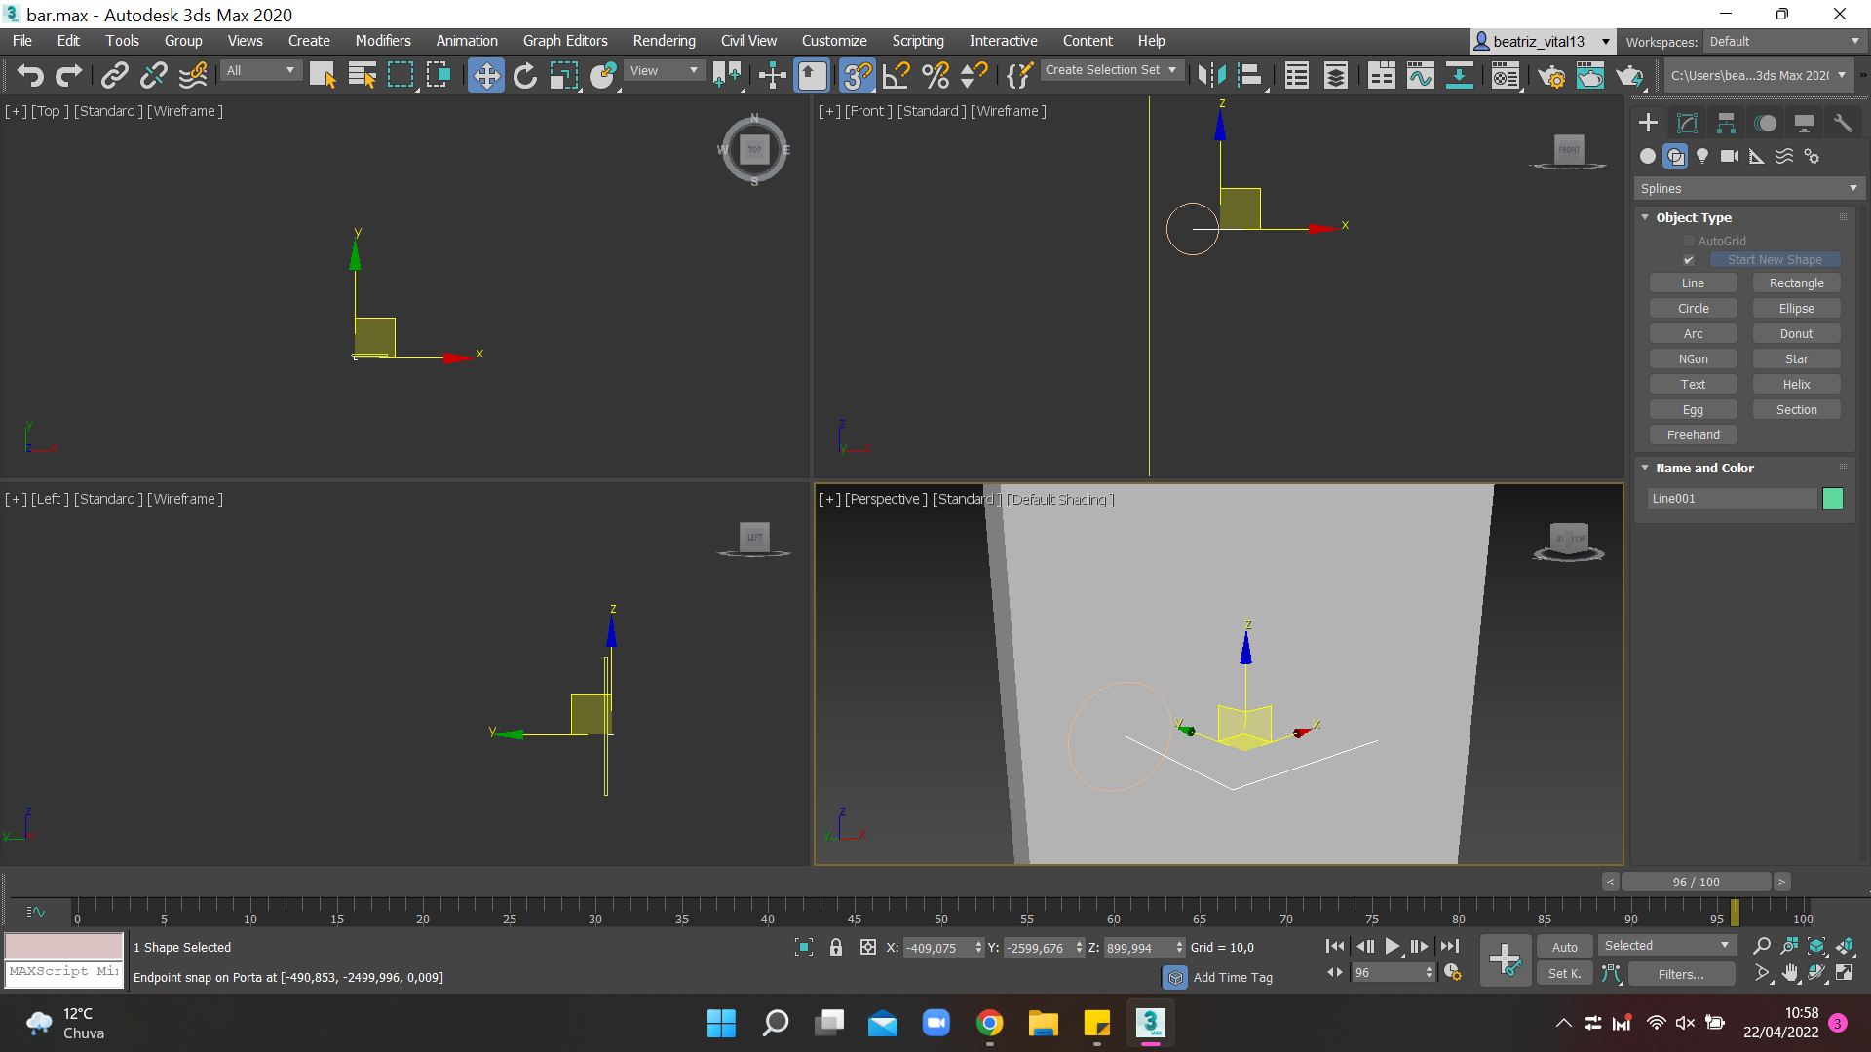Click the Mirror tool icon
Viewport: 1871px width, 1052px height.
pyautogui.click(x=1212, y=75)
